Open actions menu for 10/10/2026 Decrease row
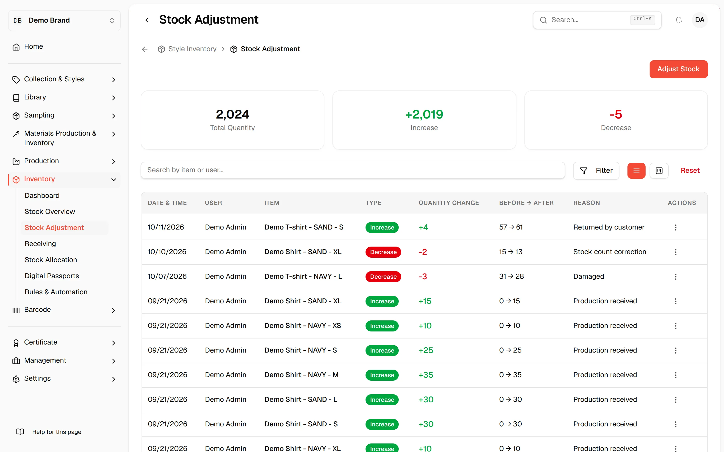This screenshot has width=724, height=452. click(x=675, y=252)
